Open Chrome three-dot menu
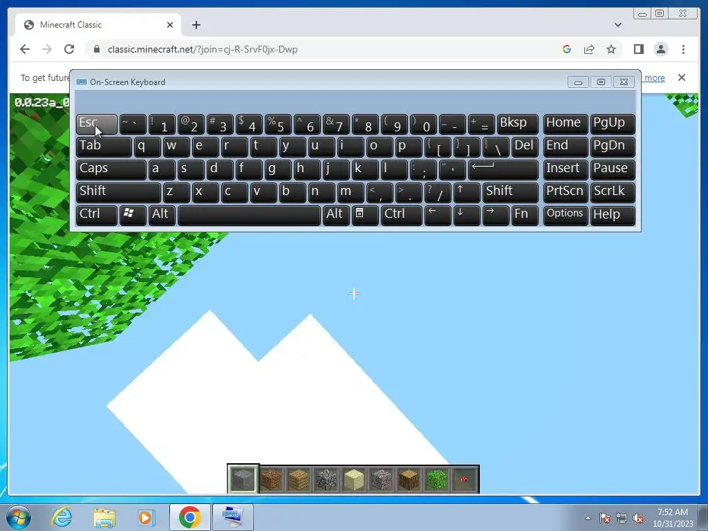708x531 pixels. [x=683, y=49]
